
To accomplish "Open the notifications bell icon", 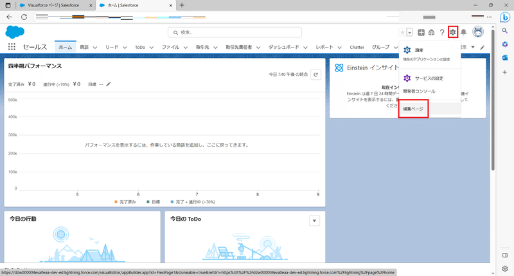I will [463, 32].
